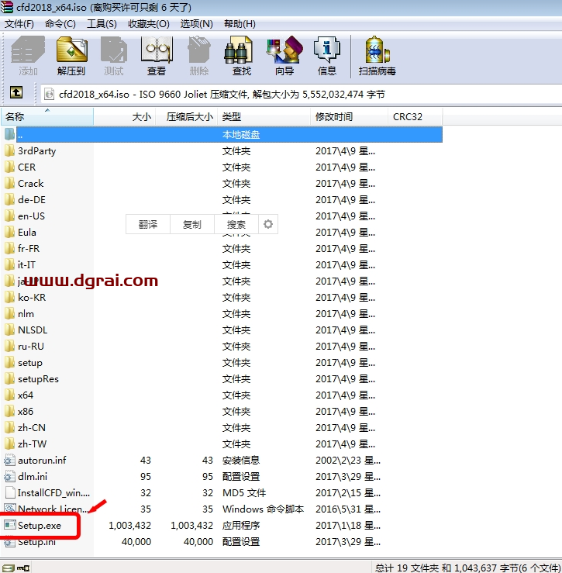Select the parent directory '..' icon

coord(9,134)
